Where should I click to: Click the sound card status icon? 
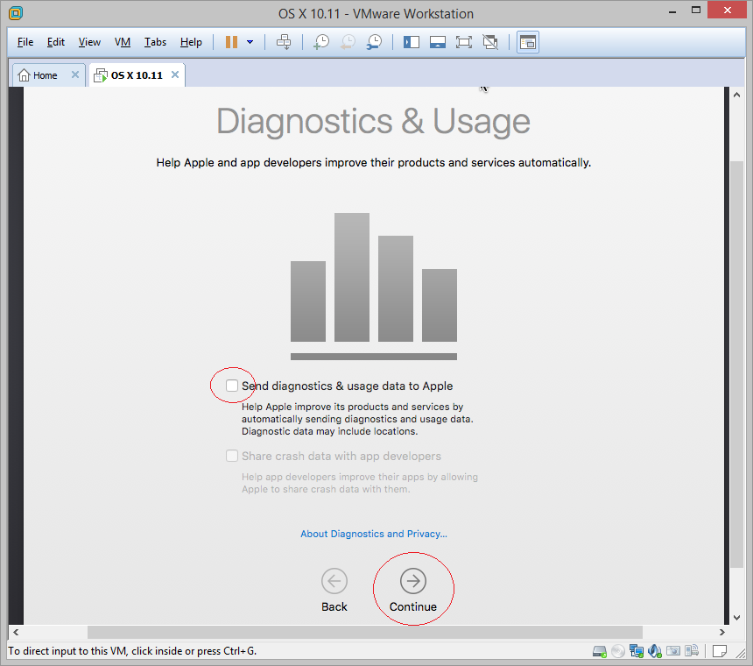click(655, 652)
